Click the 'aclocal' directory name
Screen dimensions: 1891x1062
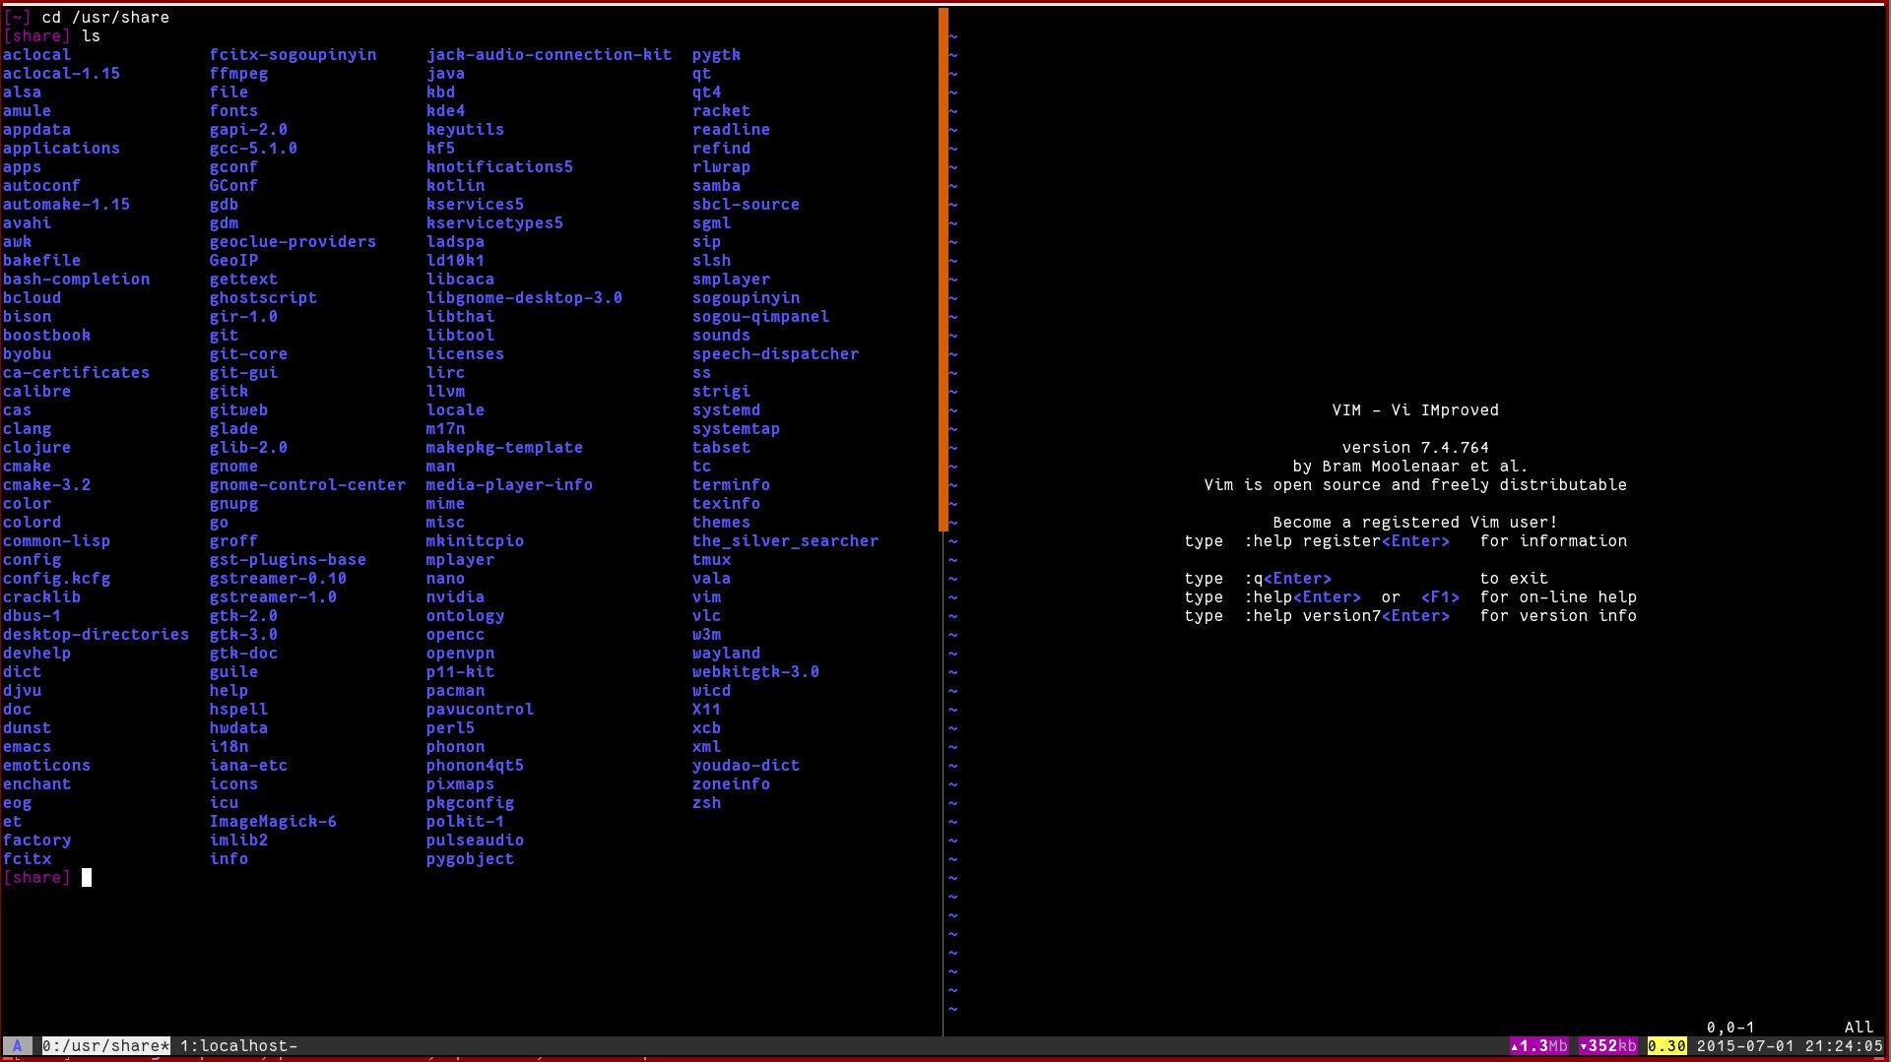[x=36, y=54]
